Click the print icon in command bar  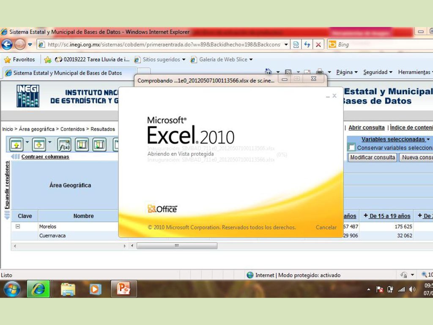[320, 72]
